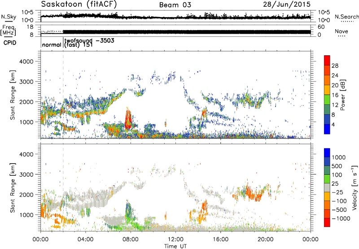Viewport: 359px width, 249px height.
Task: Click the 500 label on the Velocity color bar
Action: click(337, 166)
